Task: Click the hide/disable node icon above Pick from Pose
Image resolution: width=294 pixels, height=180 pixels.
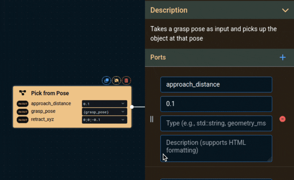Action: coord(116,80)
